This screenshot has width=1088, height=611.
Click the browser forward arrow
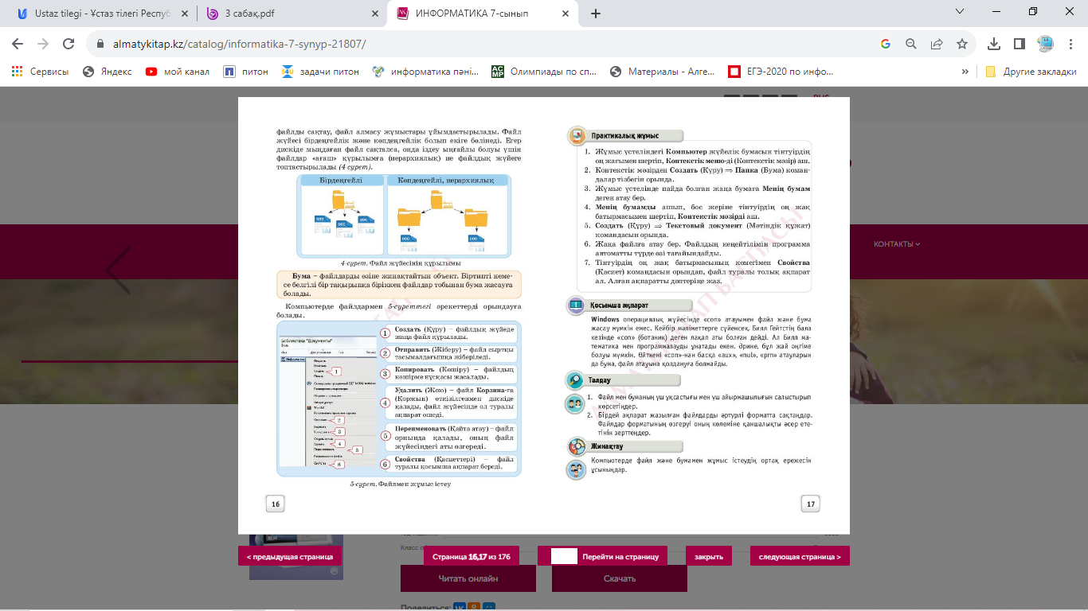coord(43,44)
